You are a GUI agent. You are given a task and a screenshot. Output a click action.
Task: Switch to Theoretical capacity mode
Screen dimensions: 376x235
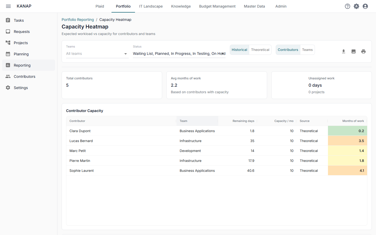point(260,50)
